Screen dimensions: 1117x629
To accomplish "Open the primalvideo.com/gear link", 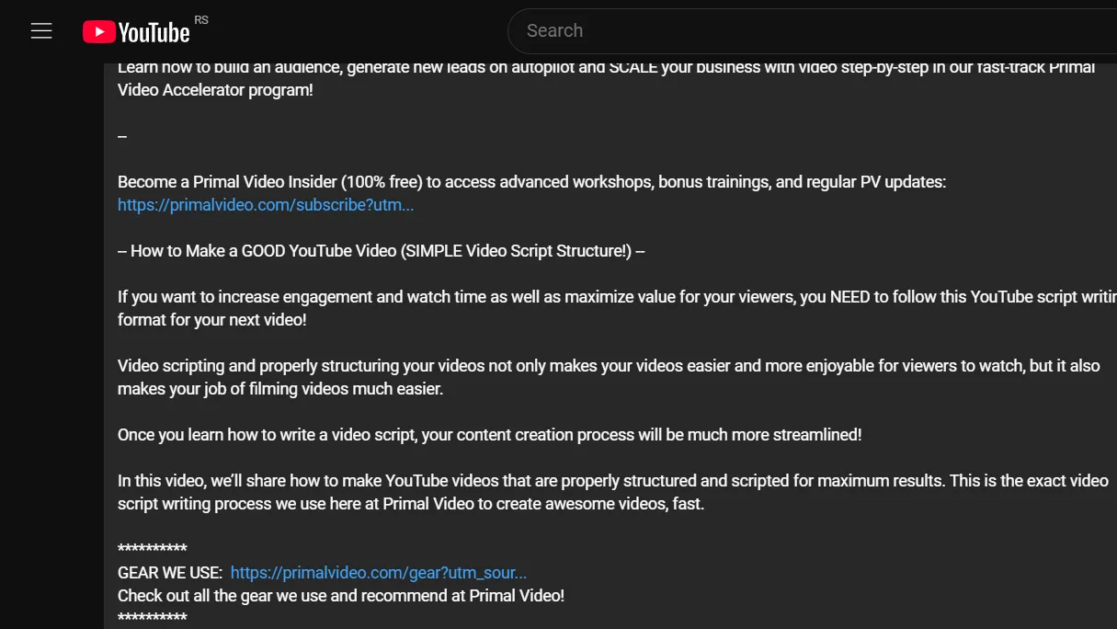I will (378, 573).
